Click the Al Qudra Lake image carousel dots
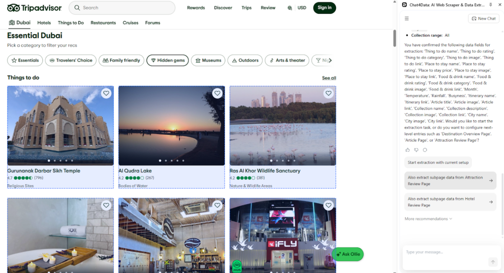 pos(171,161)
